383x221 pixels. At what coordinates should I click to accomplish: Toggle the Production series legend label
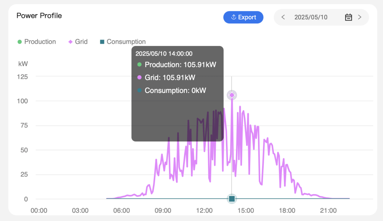pyautogui.click(x=40, y=42)
